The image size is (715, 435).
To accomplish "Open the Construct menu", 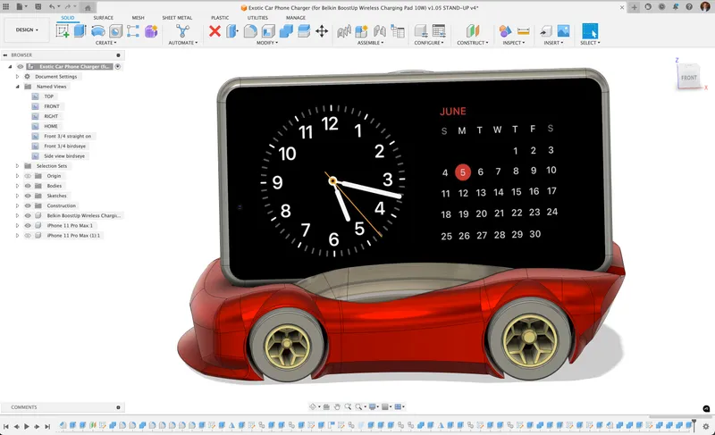I will tap(472, 42).
